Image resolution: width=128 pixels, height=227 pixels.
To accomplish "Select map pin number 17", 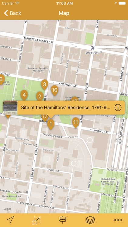I will pos(45,117).
